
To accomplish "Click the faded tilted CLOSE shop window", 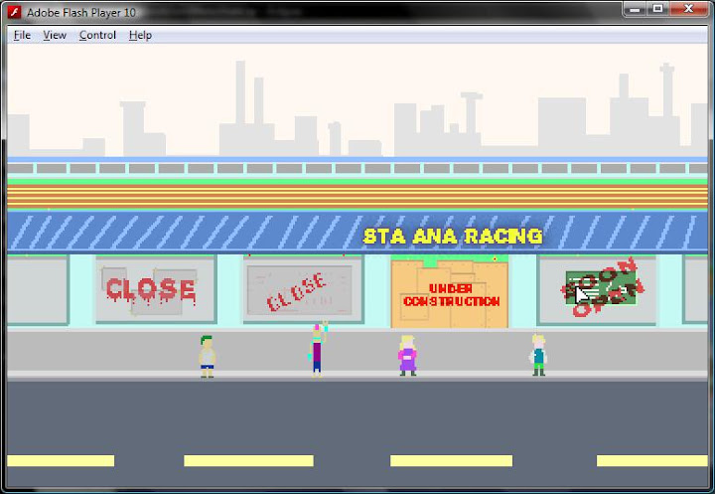I will coord(303,290).
